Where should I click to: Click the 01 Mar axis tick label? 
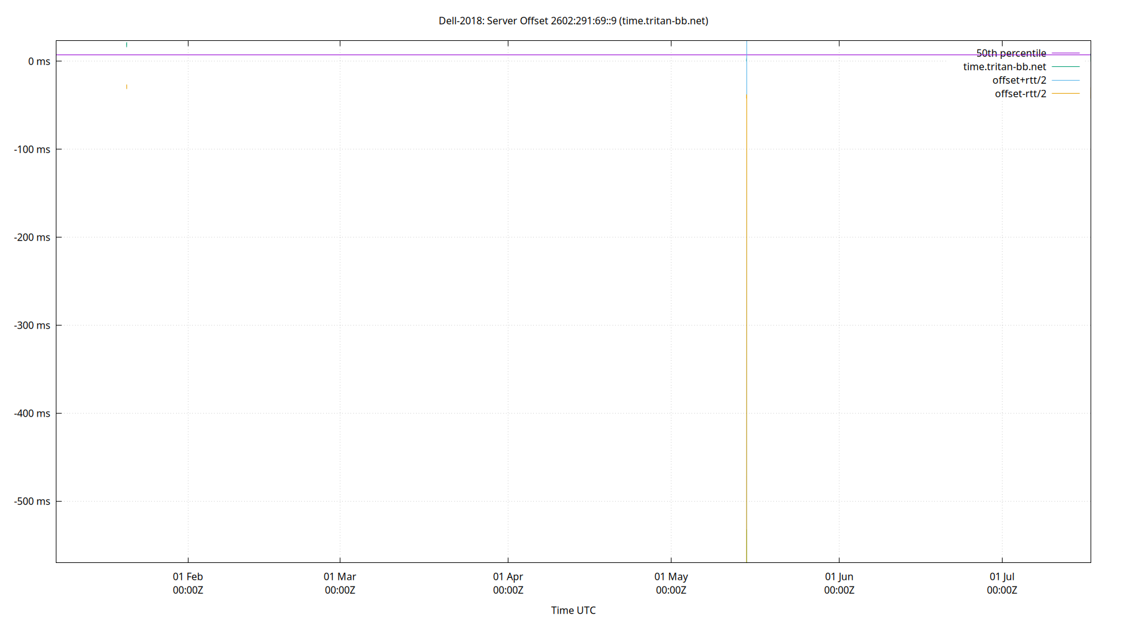[340, 577]
